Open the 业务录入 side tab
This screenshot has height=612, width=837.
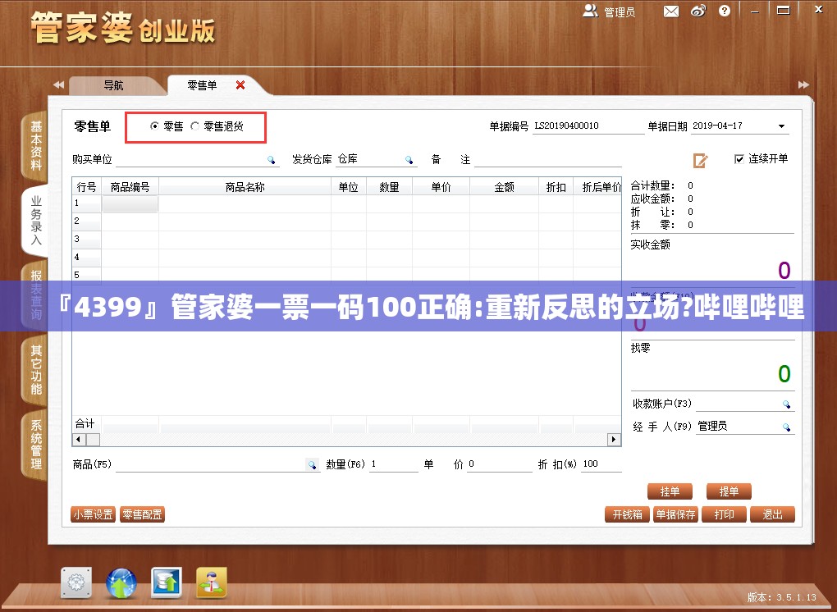click(35, 221)
